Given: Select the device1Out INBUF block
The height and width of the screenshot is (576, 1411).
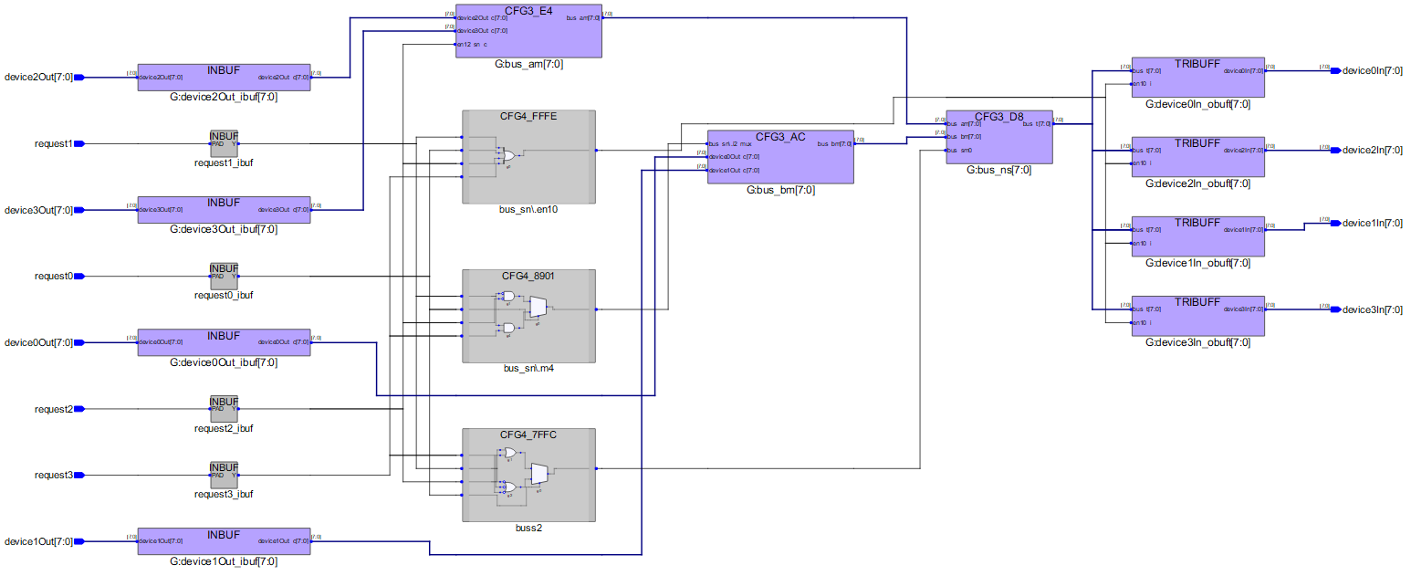Looking at the screenshot, I should pyautogui.click(x=224, y=540).
